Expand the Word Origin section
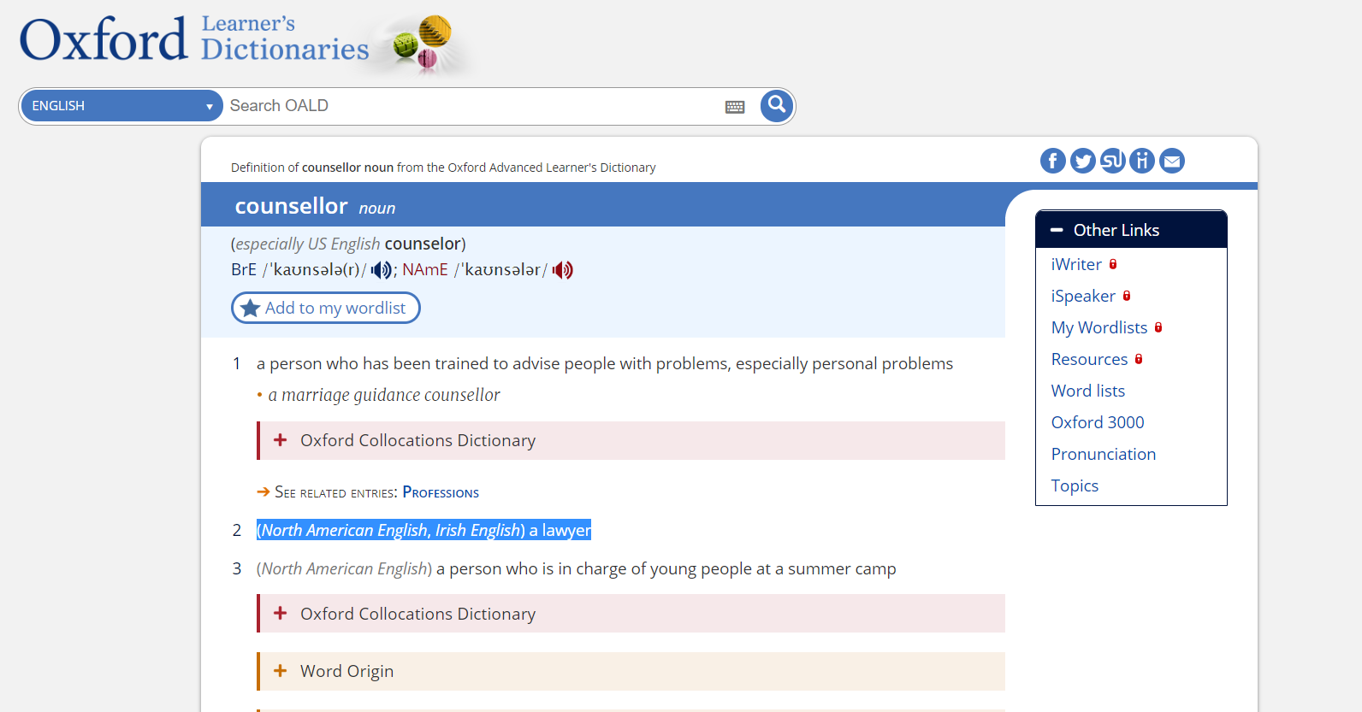This screenshot has width=1362, height=712. [x=631, y=671]
